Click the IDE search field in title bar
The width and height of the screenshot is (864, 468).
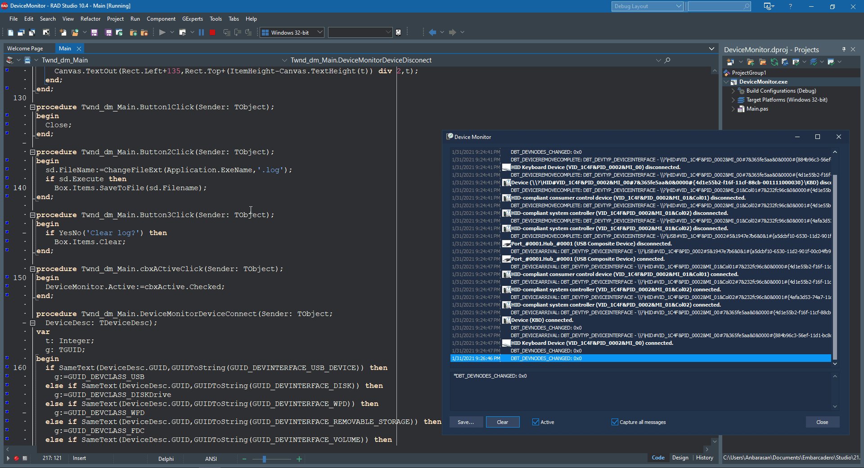[719, 6]
